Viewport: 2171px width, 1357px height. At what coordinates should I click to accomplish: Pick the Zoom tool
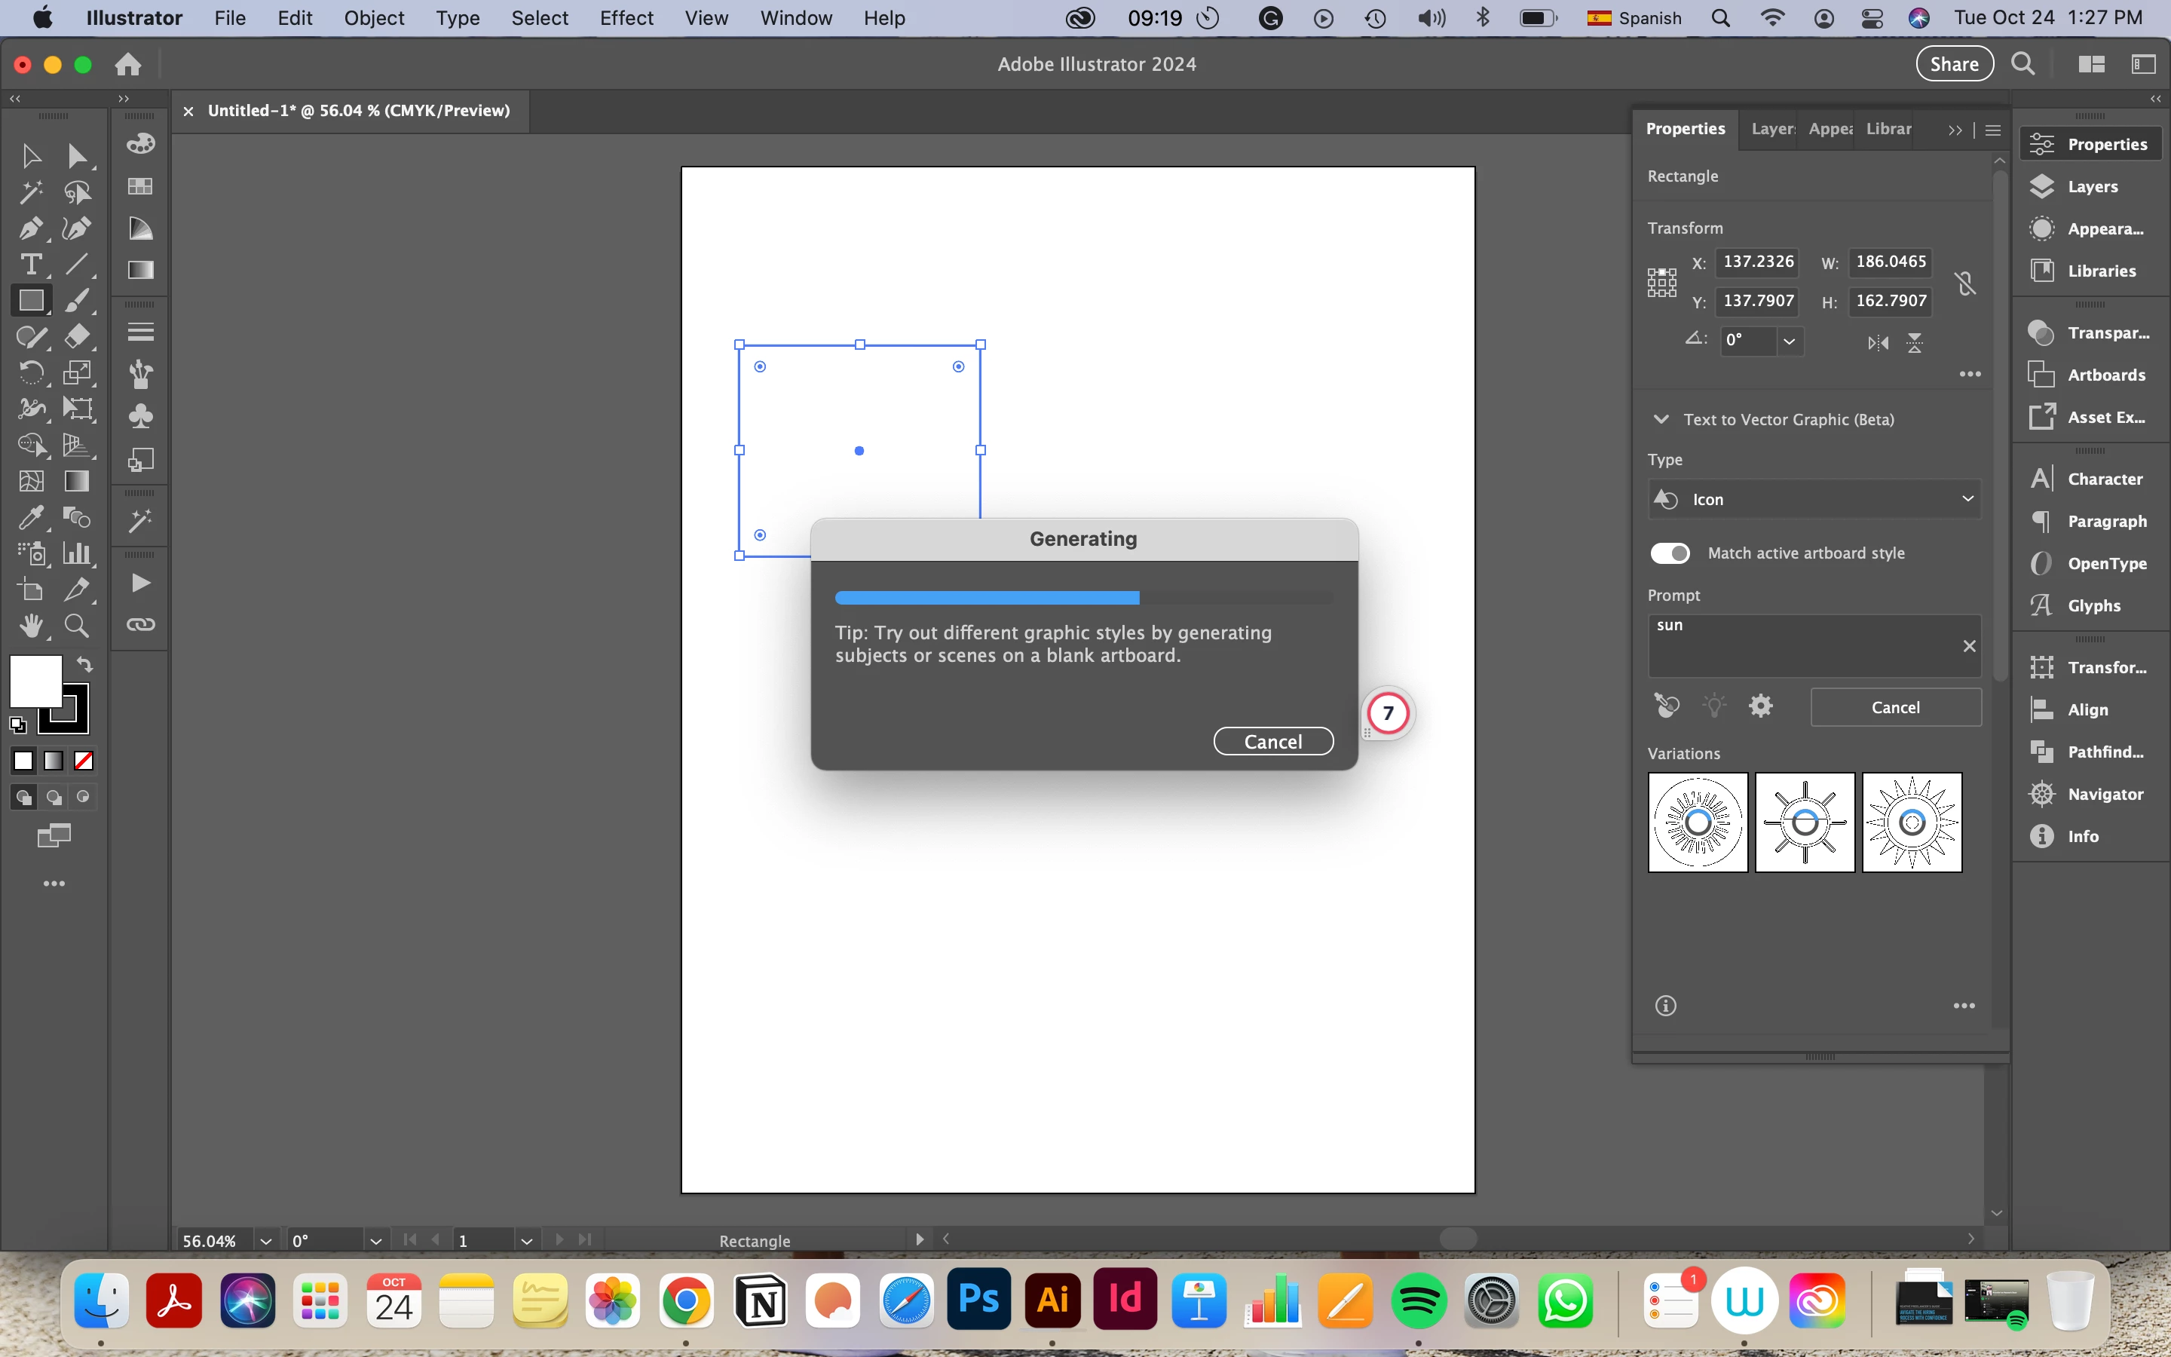click(x=76, y=626)
